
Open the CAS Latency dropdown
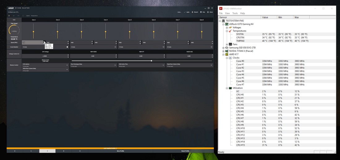click(x=67, y=65)
